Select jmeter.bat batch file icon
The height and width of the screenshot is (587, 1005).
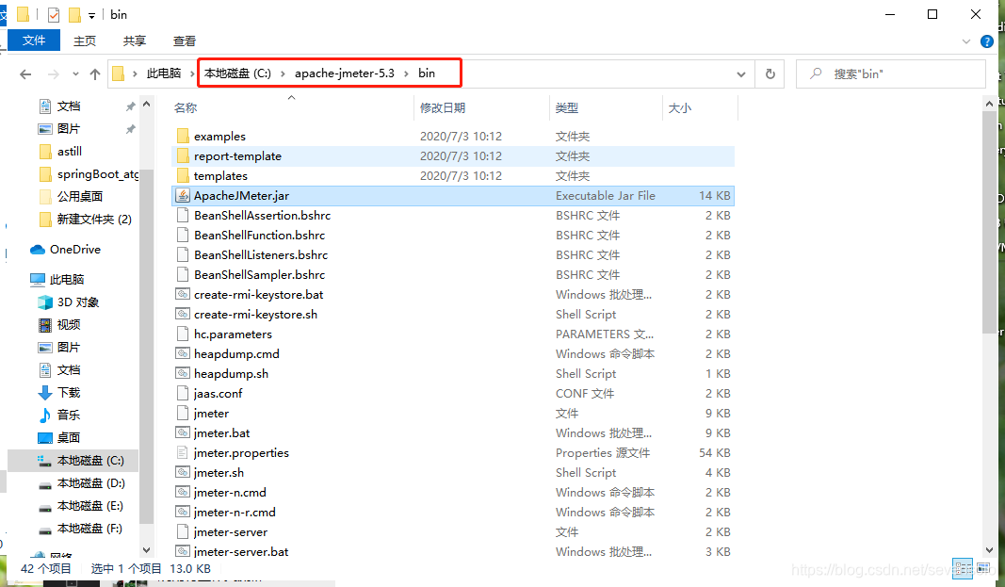click(183, 433)
